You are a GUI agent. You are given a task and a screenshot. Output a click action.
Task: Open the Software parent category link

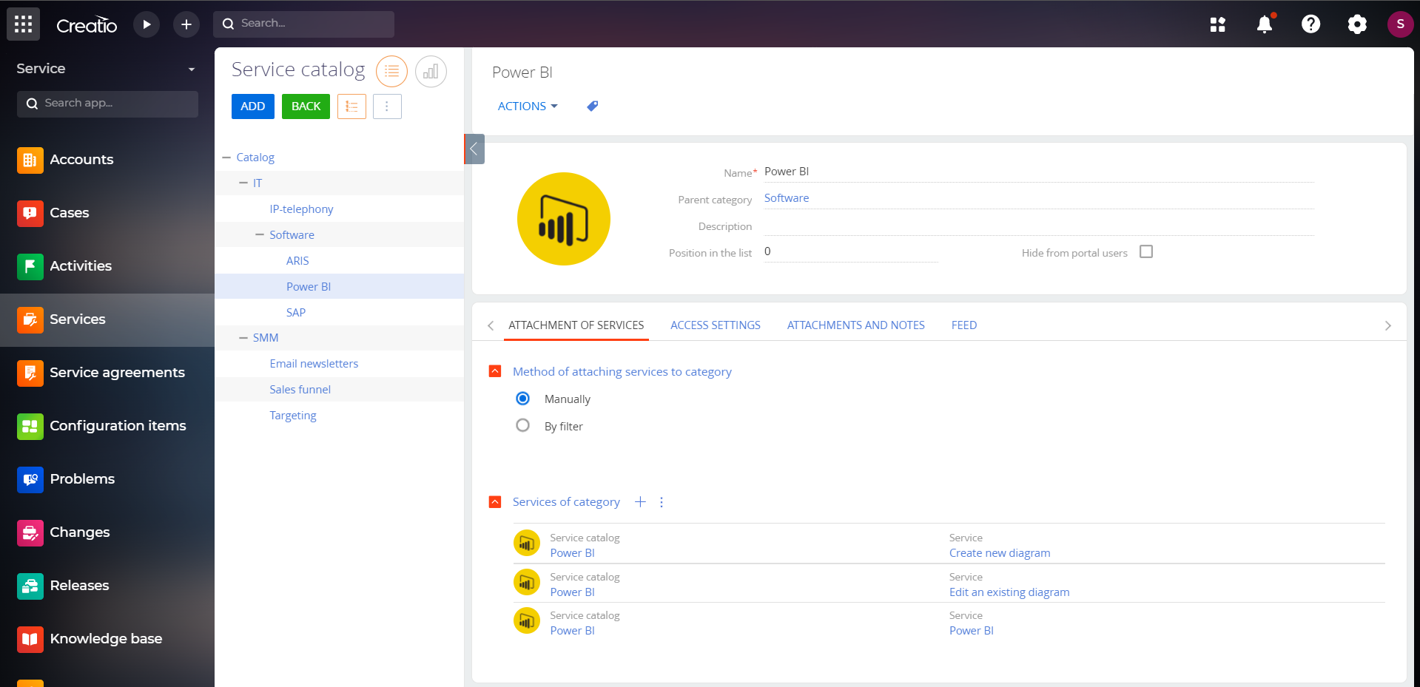786,198
